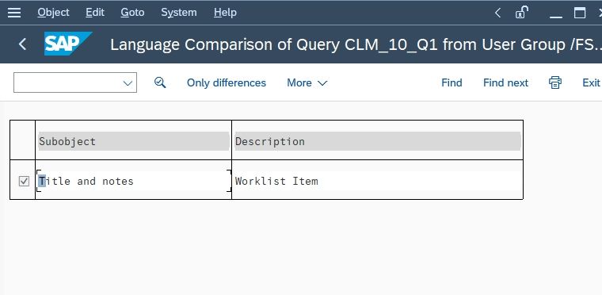602x295 pixels.
Task: Uncheck the Title and notes row checkbox
Action: pyautogui.click(x=24, y=181)
